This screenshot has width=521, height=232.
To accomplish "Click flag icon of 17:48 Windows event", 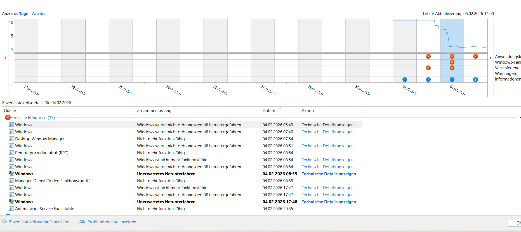I will (11, 202).
